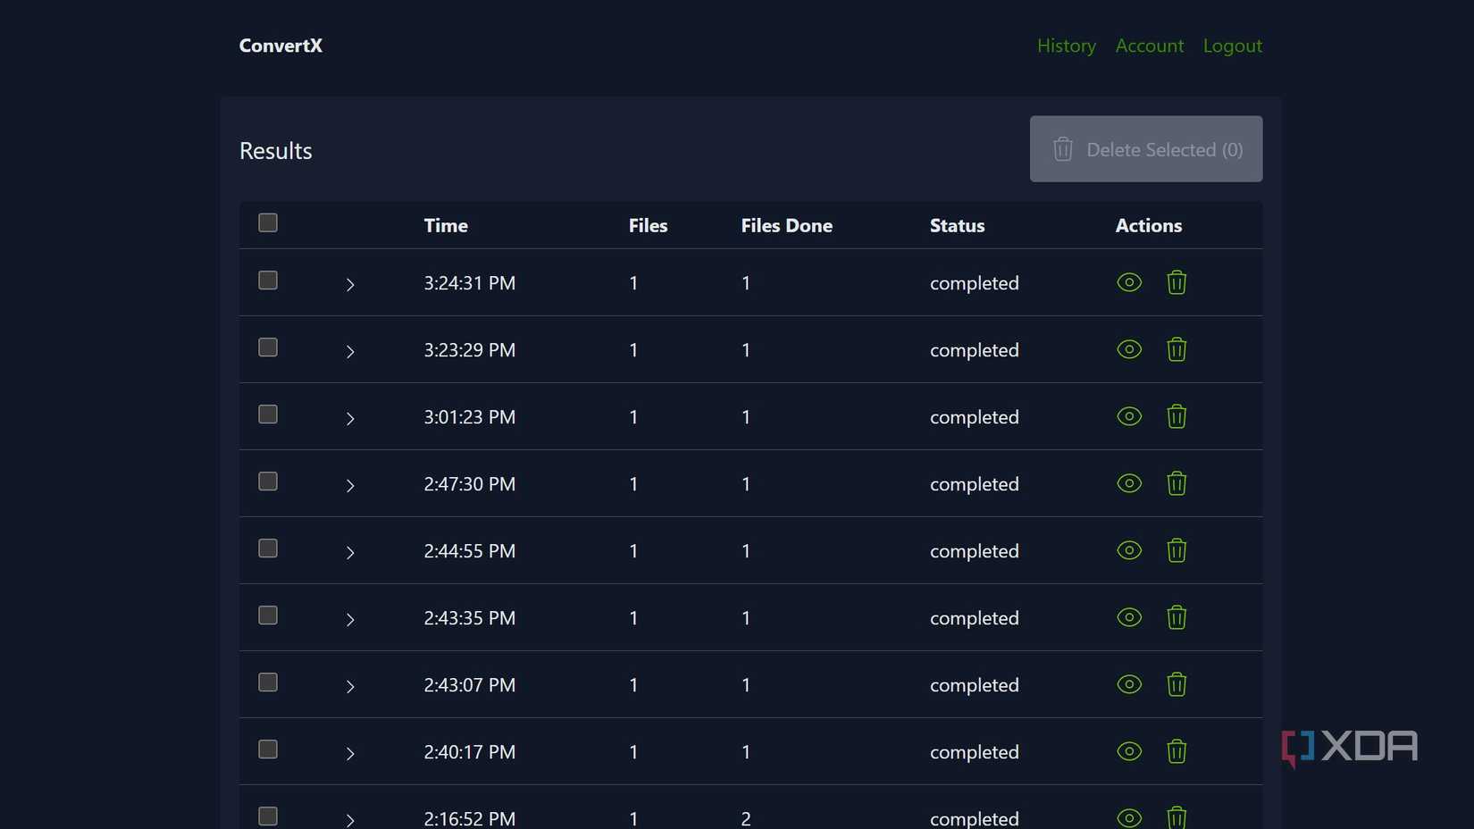Viewport: 1474px width, 829px height.
Task: Show results for the 2:44:55 PM job
Action: pyautogui.click(x=1129, y=550)
